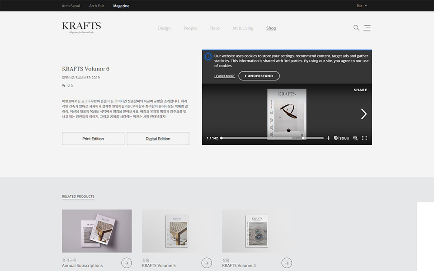Open the site search magnifier icon

[356, 28]
